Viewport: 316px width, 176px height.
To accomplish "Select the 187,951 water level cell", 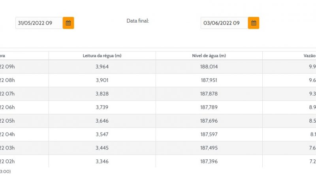I will point(209,80).
